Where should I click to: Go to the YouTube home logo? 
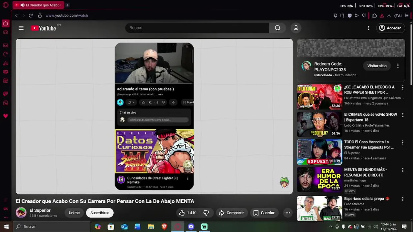pos(44,28)
